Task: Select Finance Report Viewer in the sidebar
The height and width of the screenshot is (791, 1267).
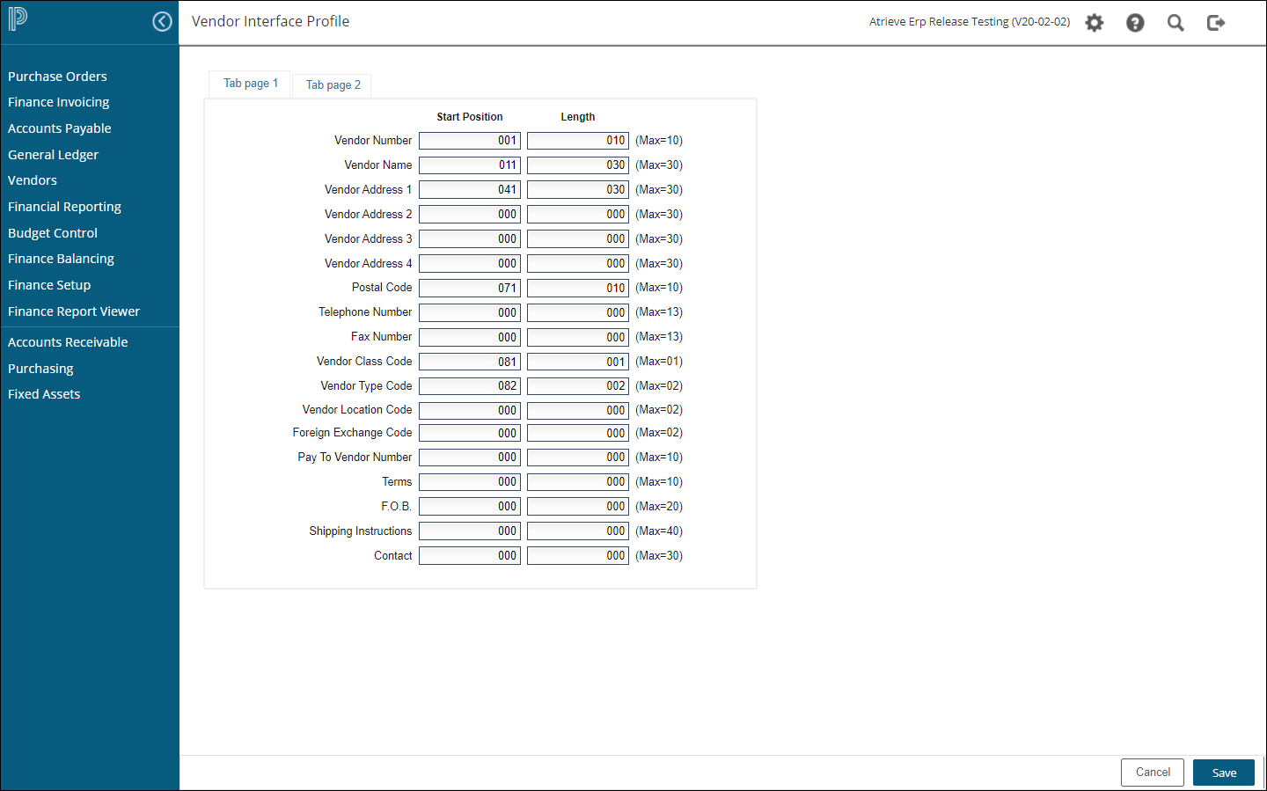Action: coord(74,311)
